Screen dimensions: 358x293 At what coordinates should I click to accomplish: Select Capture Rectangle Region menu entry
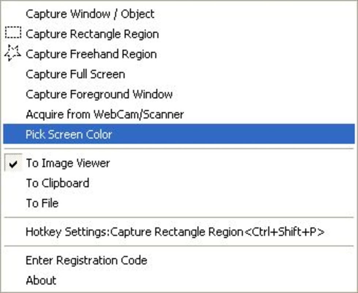click(92, 34)
